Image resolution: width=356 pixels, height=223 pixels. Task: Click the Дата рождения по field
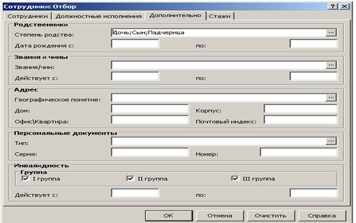pos(313,44)
